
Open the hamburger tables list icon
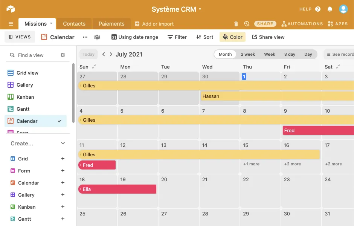click(11, 24)
